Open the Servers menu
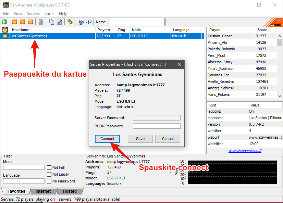 coord(33,14)
